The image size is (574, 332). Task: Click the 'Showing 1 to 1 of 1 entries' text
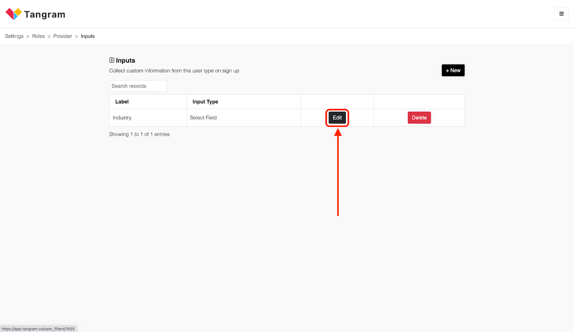point(140,134)
